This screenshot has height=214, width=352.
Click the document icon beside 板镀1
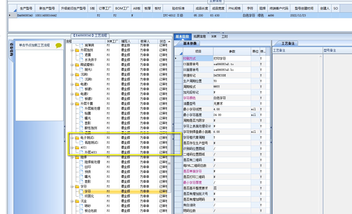point(81,89)
